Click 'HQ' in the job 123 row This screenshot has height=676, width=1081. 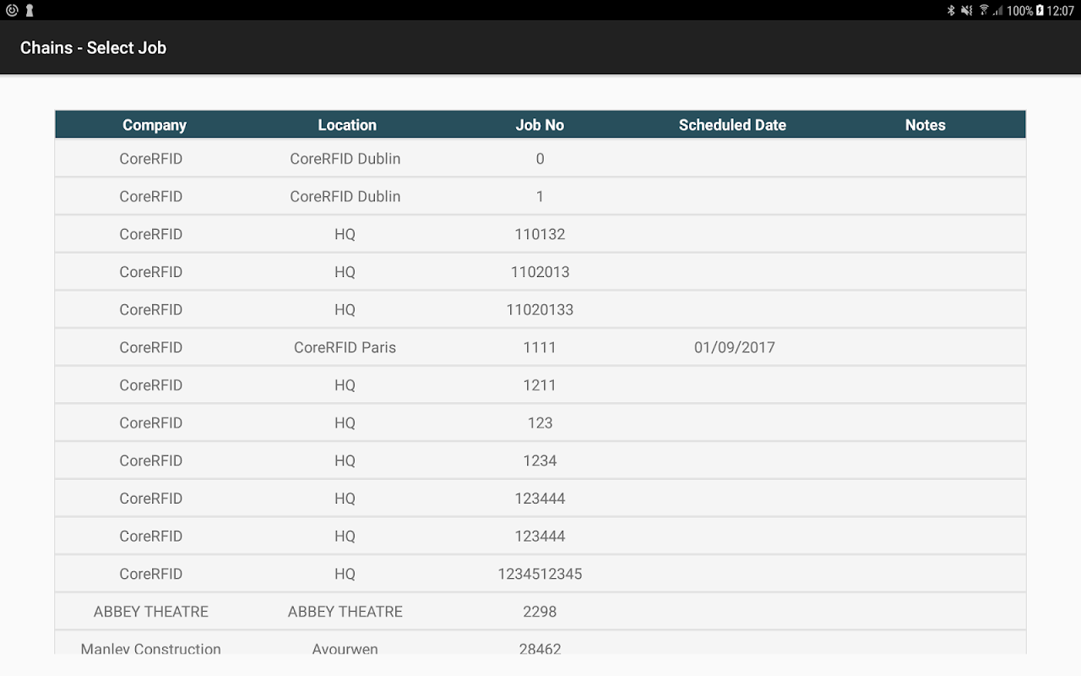click(x=345, y=422)
